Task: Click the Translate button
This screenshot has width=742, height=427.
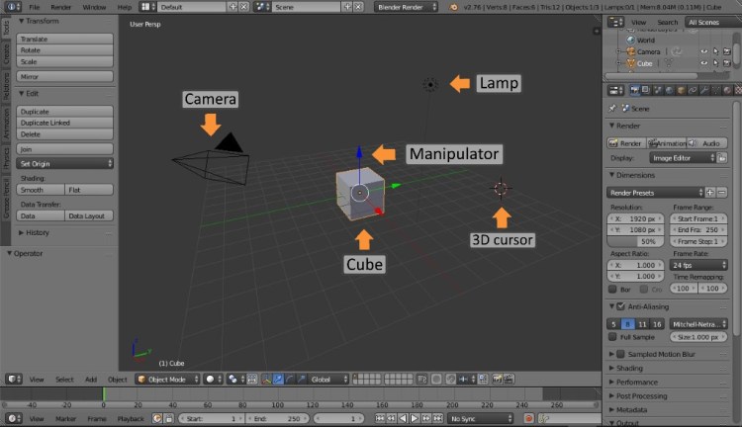Action: (x=65, y=39)
